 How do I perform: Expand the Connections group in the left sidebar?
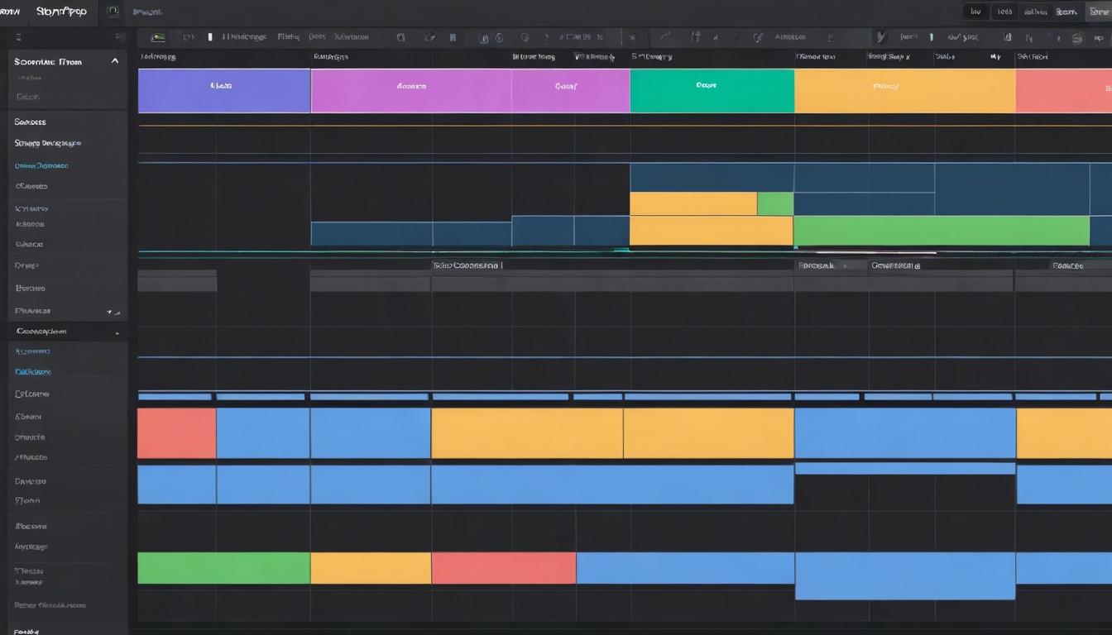(41, 330)
